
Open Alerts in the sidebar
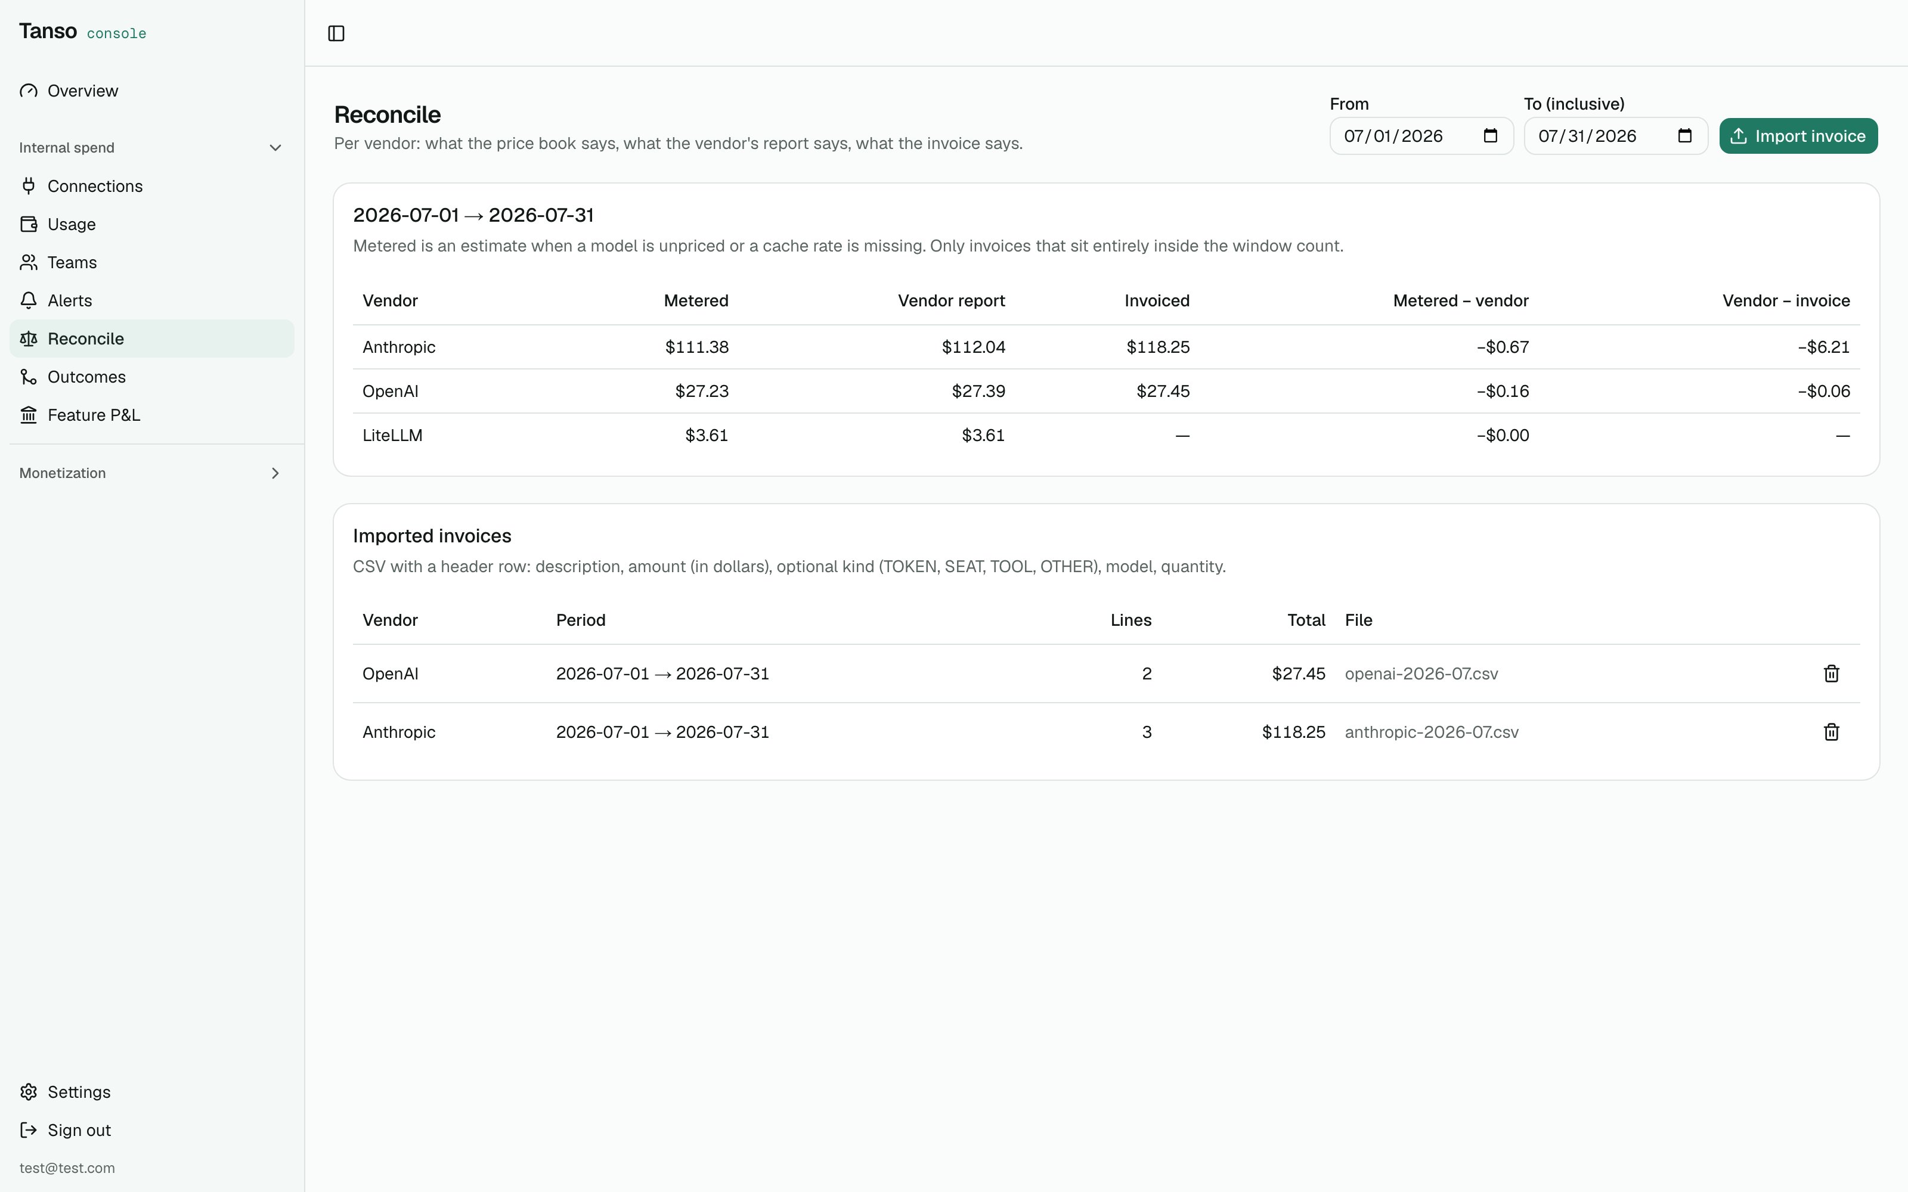pyautogui.click(x=151, y=300)
